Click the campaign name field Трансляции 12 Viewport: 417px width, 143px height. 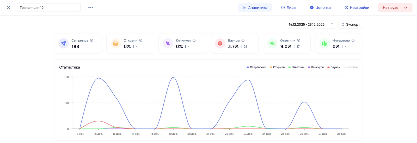[49, 8]
